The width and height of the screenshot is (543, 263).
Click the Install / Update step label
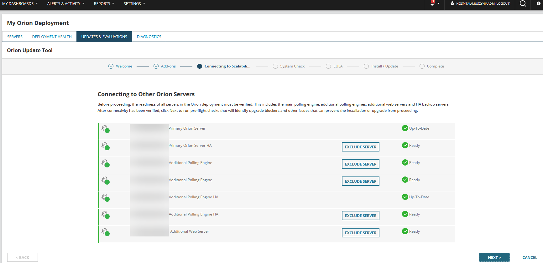385,66
